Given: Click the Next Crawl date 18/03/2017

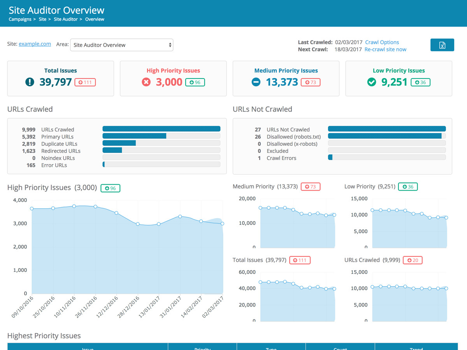Looking at the screenshot, I should 349,49.
